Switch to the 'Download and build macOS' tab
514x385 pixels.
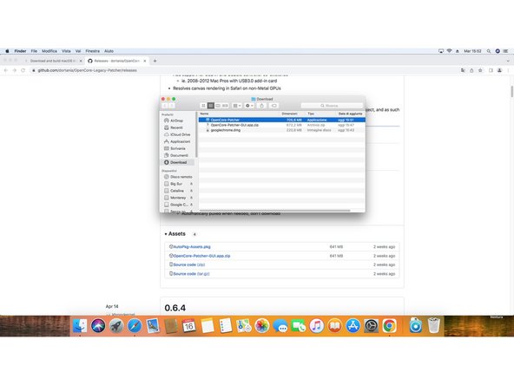coord(54,61)
